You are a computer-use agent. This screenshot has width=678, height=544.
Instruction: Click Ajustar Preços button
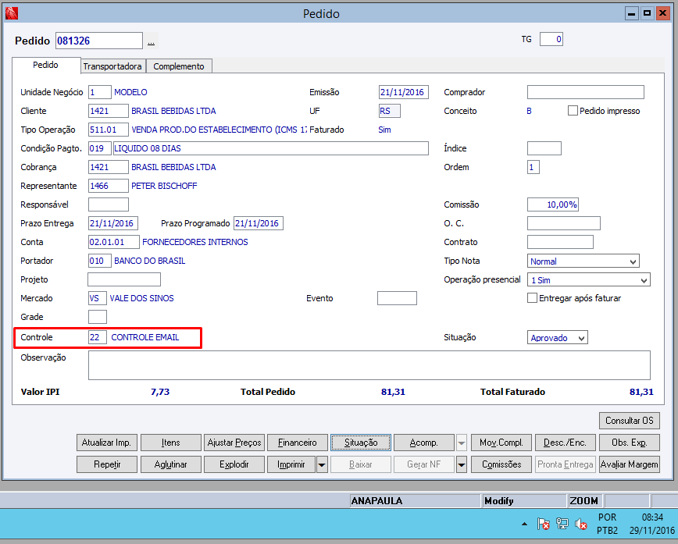pos(234,443)
